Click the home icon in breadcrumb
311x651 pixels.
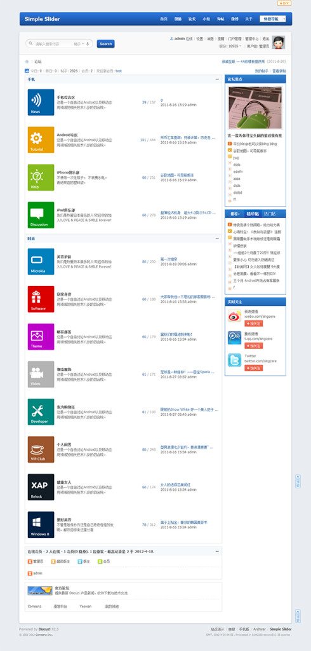click(27, 62)
